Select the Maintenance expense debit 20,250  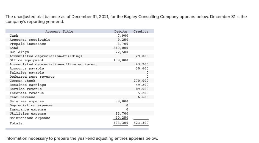tap(122, 118)
